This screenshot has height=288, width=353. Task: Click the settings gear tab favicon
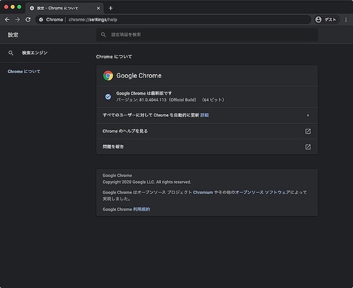32,8
